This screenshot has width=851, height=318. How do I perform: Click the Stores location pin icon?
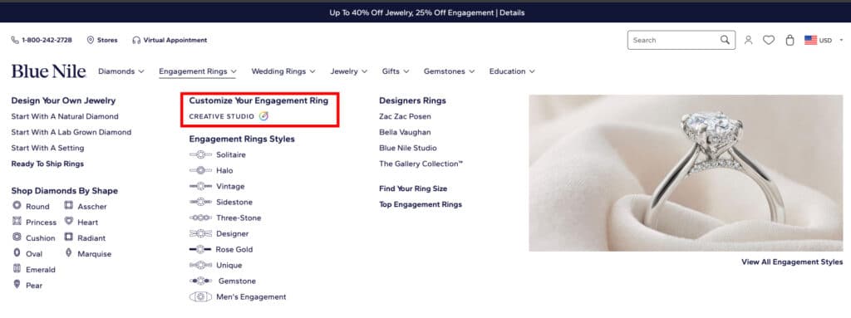pyautogui.click(x=91, y=40)
